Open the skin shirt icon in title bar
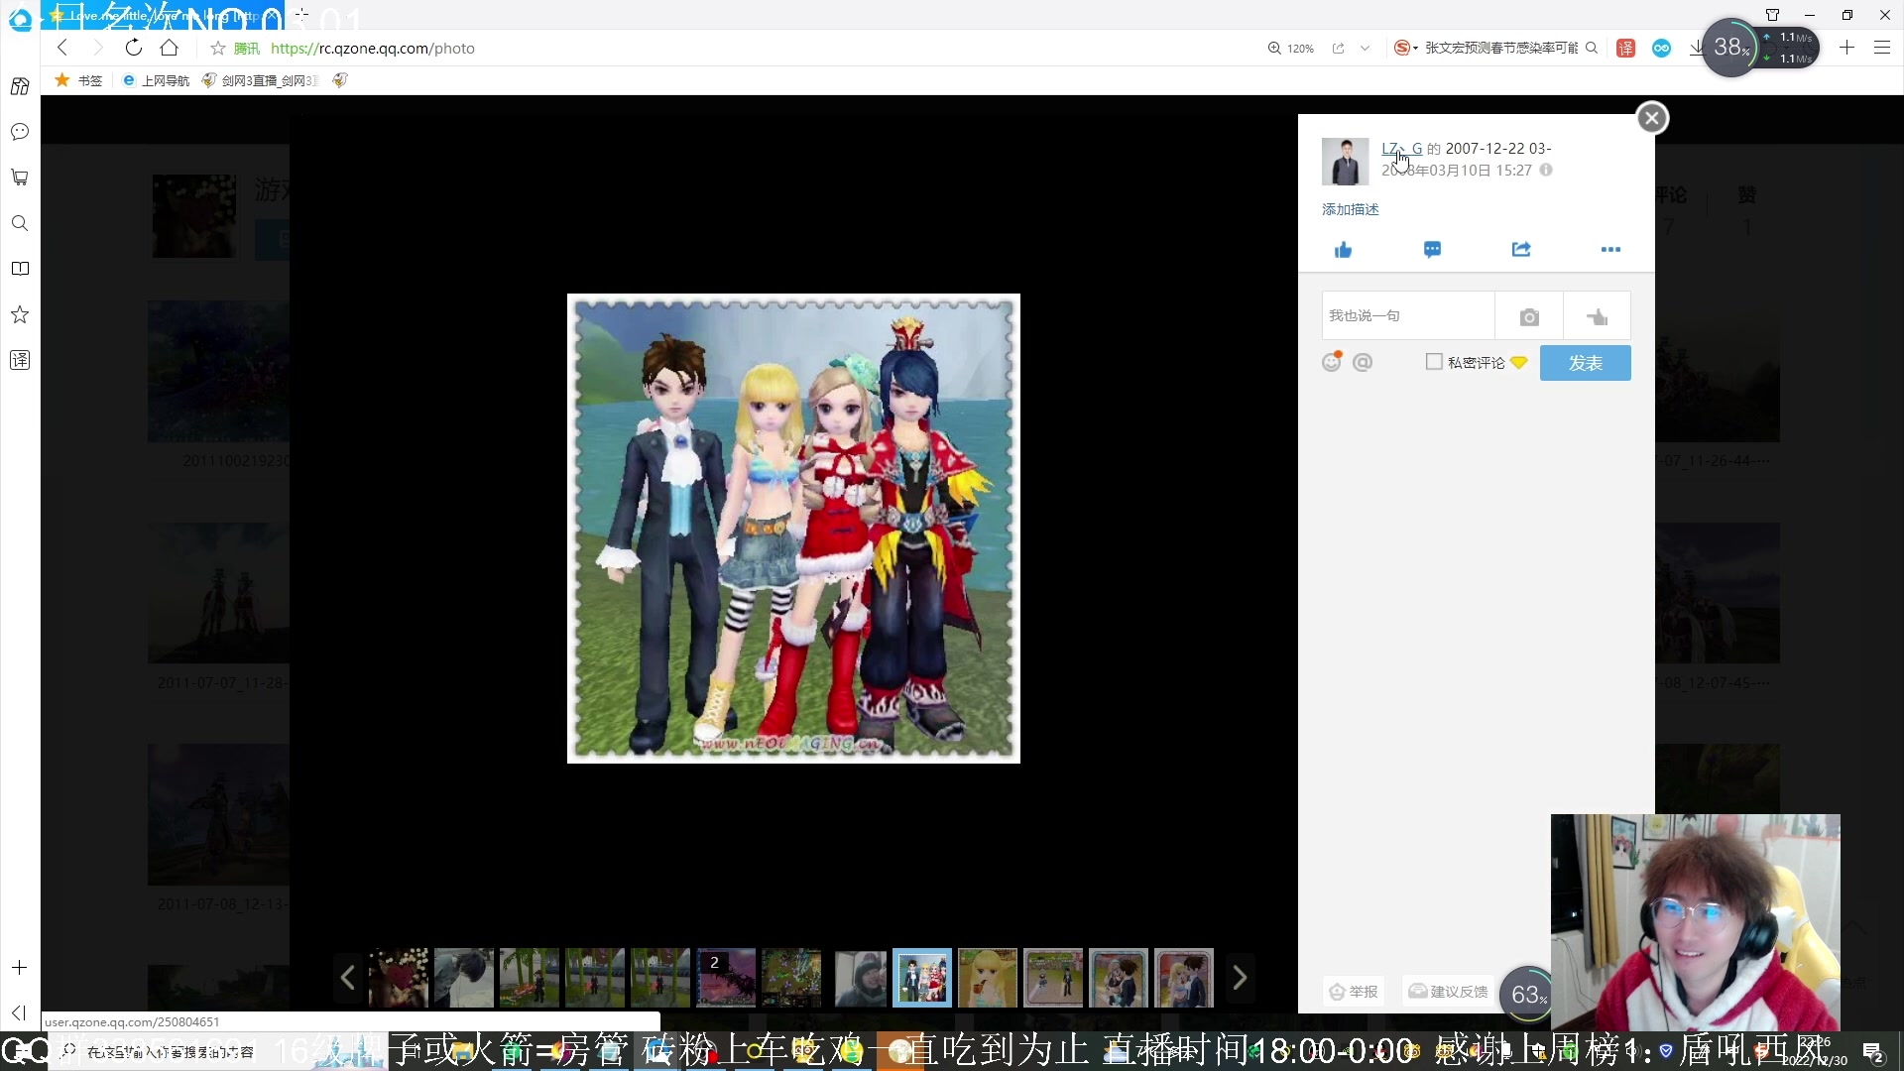 1772,15
